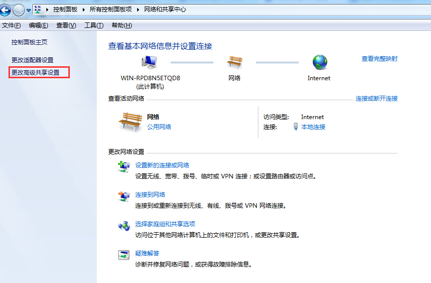Viewport: 431px width, 283px height.
Task: Click the homegroup spheres icon
Action: click(124, 226)
